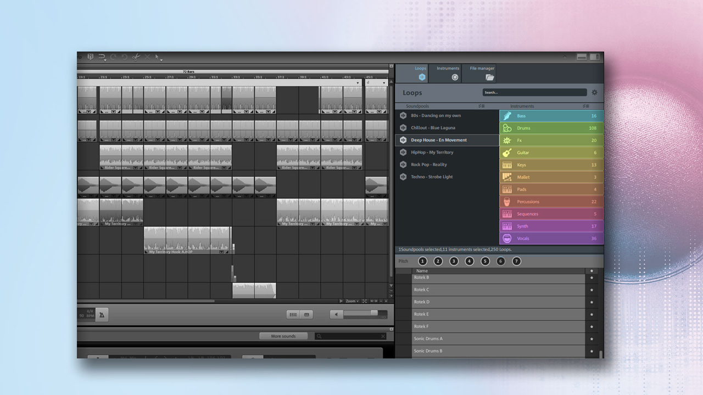The height and width of the screenshot is (395, 703).
Task: Click the Vocals mouth icon
Action: 507,239
